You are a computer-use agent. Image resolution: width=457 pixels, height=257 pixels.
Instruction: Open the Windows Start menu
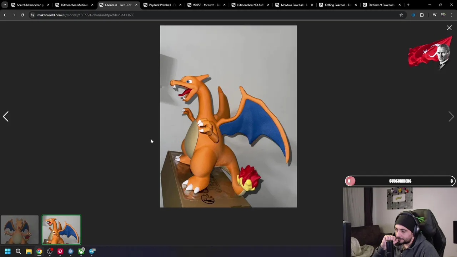[x=7, y=251]
